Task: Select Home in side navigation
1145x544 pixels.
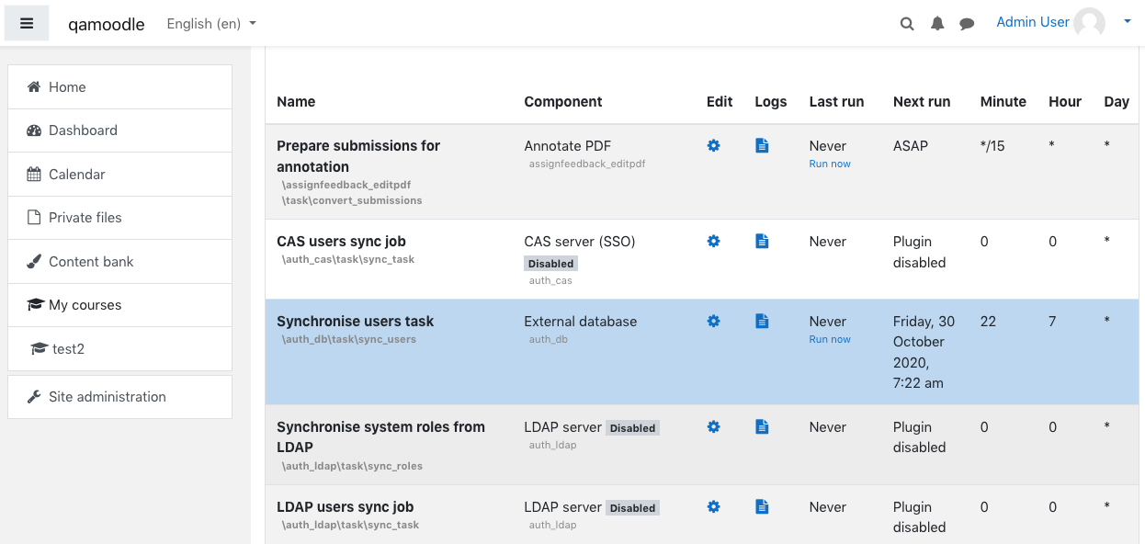Action: (119, 87)
